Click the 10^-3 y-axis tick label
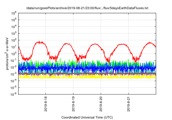This screenshot has height=120, width=172. tap(14, 74)
